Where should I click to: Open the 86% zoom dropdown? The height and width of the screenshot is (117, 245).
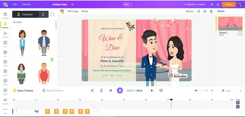(x=127, y=4)
